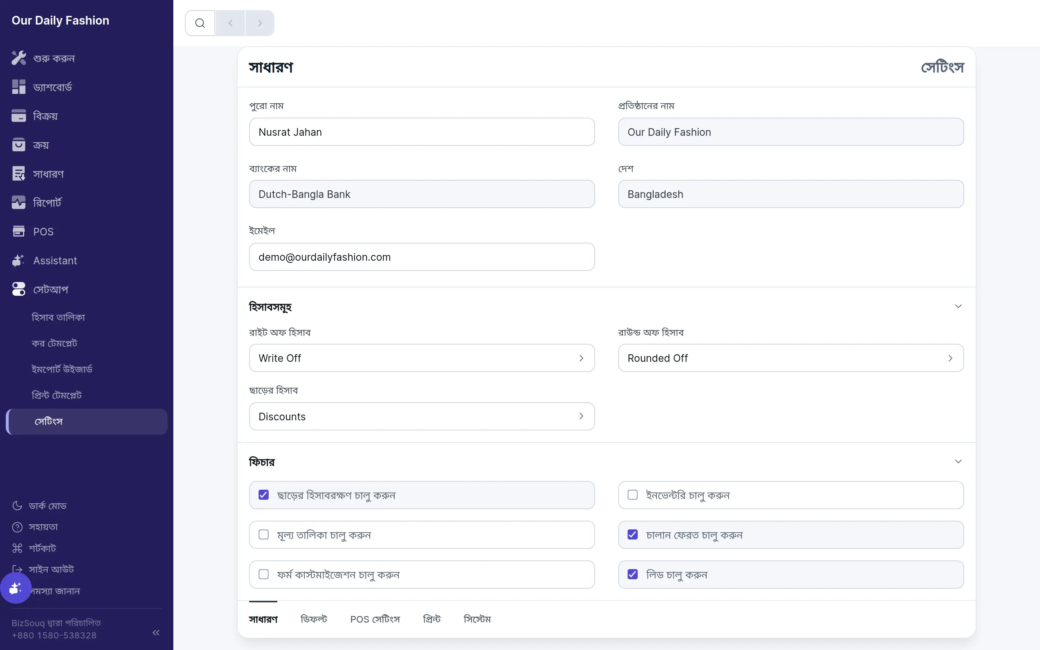Open the ড্যাশবোর্ড sidebar icon

pyautogui.click(x=18, y=87)
